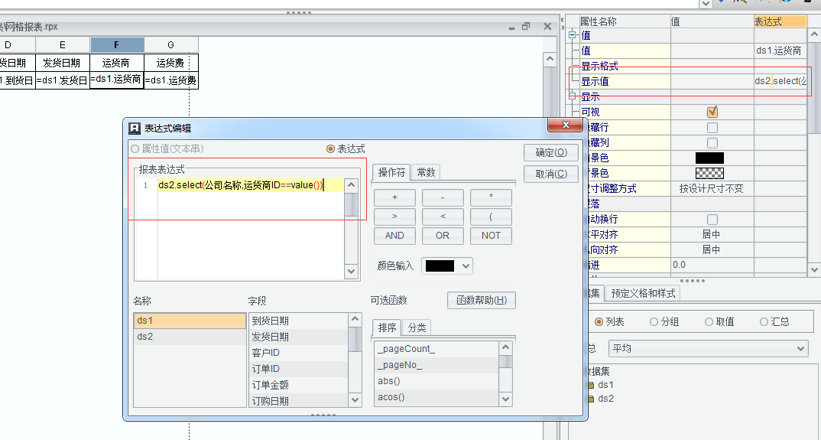Viewport: 821px width, 440px height.
Task: Select cell =ds1.运货费 in column G
Action: 170,80
